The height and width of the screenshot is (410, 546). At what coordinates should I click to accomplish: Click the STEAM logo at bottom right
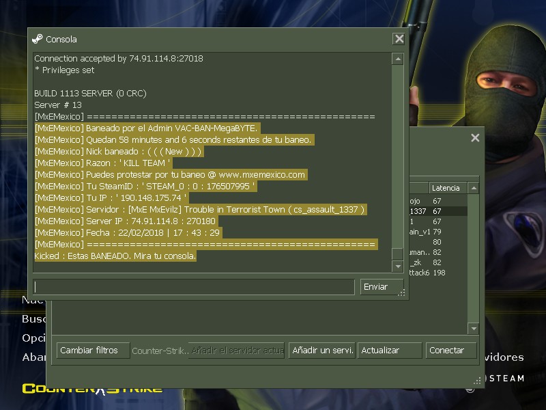506,379
